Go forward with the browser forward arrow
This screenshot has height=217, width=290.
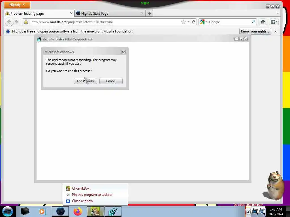point(16,22)
